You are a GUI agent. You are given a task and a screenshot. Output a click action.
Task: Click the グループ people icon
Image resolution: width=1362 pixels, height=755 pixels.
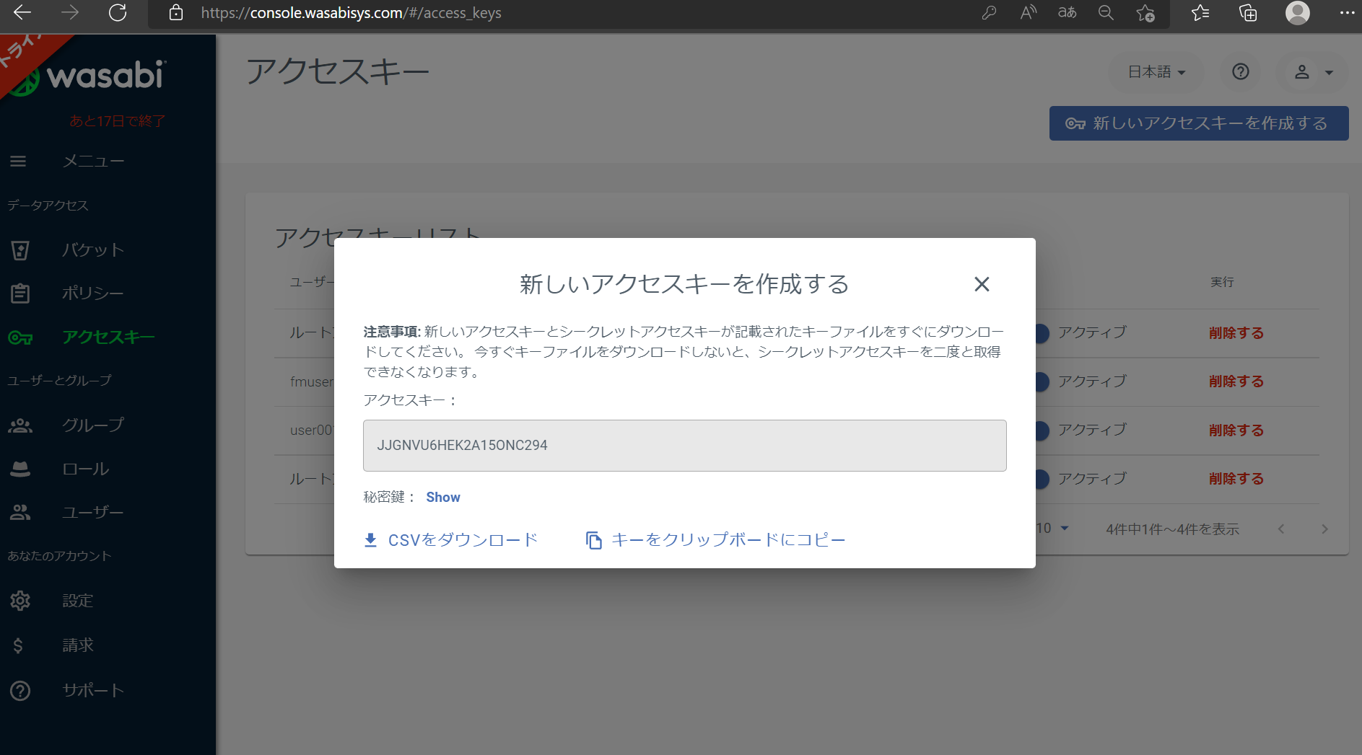click(20, 425)
